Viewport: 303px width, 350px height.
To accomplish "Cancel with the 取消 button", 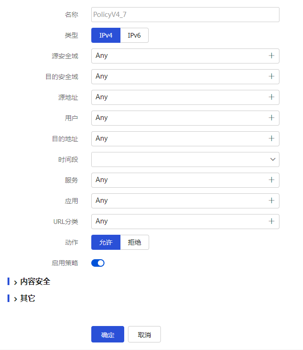I will tap(144, 334).
